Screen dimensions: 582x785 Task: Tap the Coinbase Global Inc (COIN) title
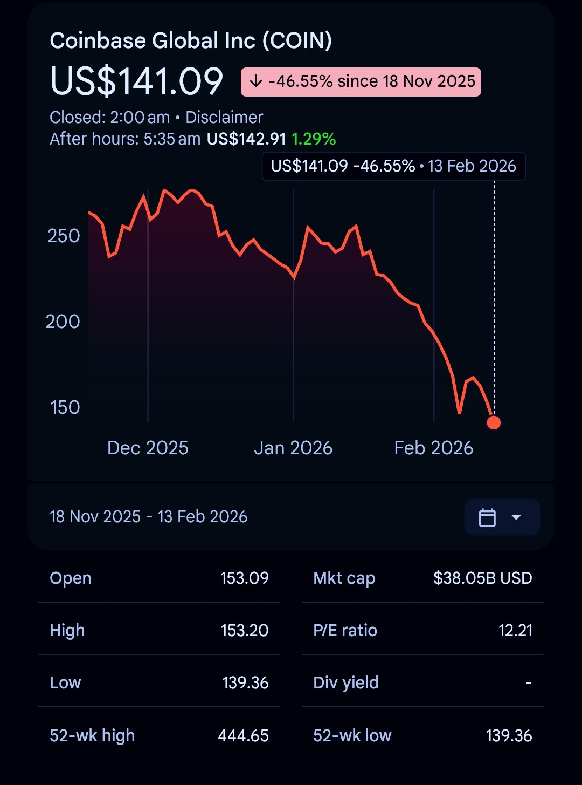[x=191, y=40]
